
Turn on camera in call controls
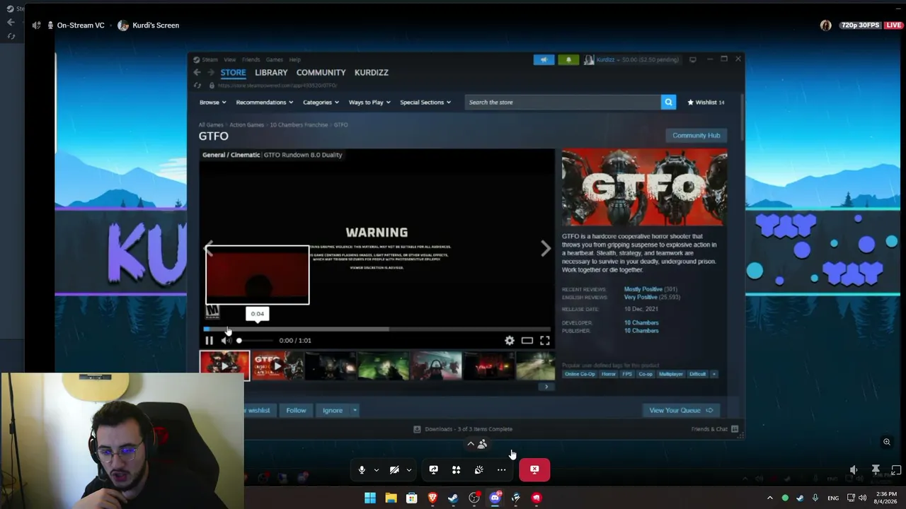tap(394, 469)
